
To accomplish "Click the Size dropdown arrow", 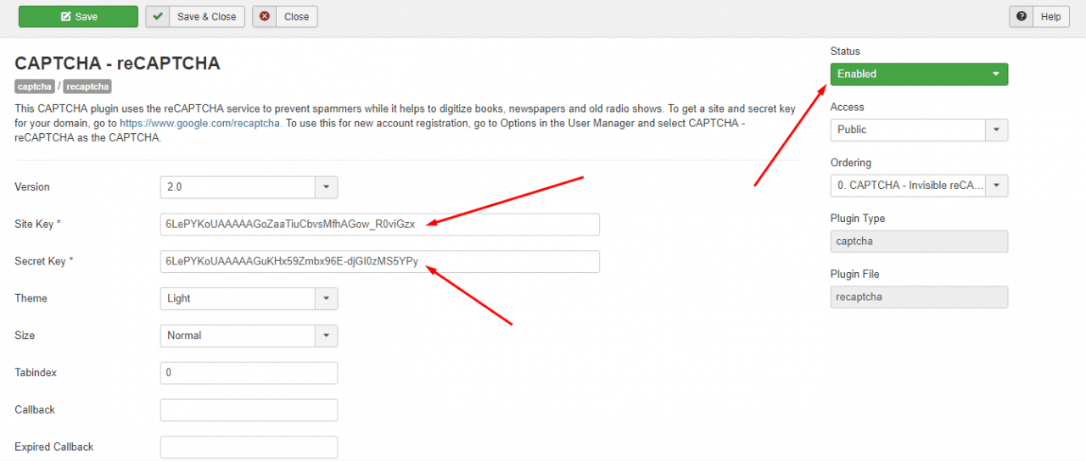I will pyautogui.click(x=326, y=336).
